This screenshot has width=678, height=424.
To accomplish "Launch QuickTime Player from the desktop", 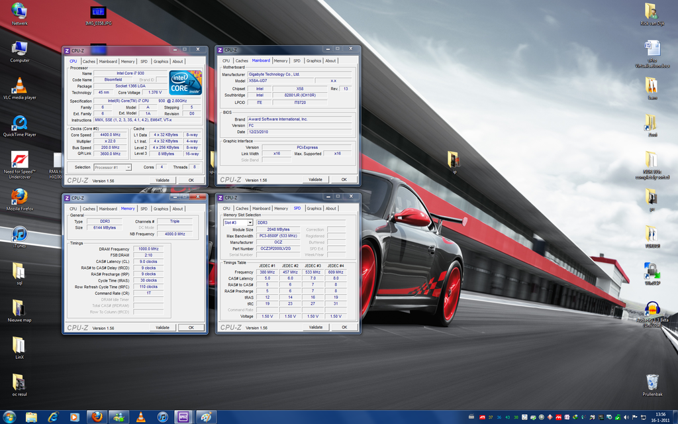I will tap(19, 123).
